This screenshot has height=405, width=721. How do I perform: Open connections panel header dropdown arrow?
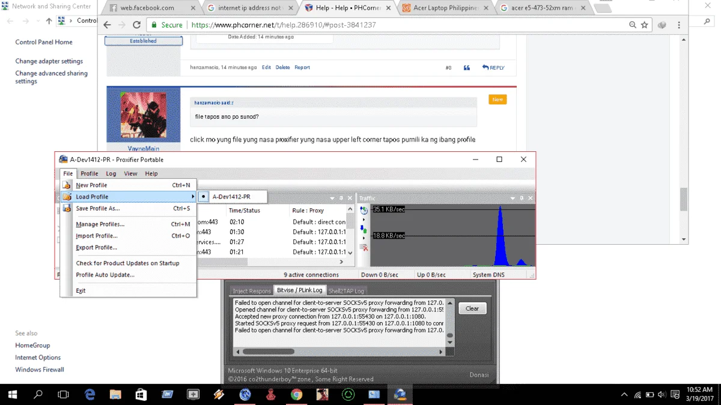click(x=332, y=198)
